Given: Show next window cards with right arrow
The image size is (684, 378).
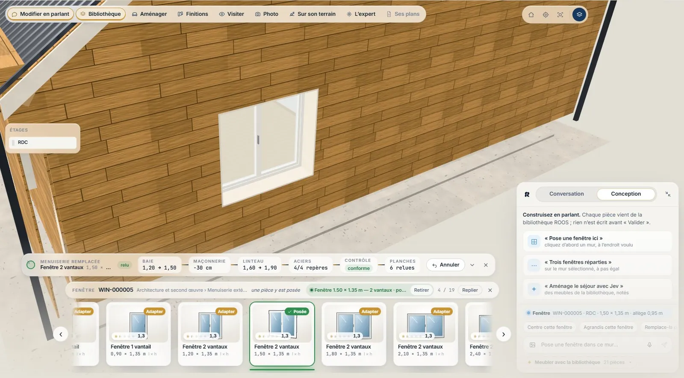Looking at the screenshot, I should coord(504,334).
